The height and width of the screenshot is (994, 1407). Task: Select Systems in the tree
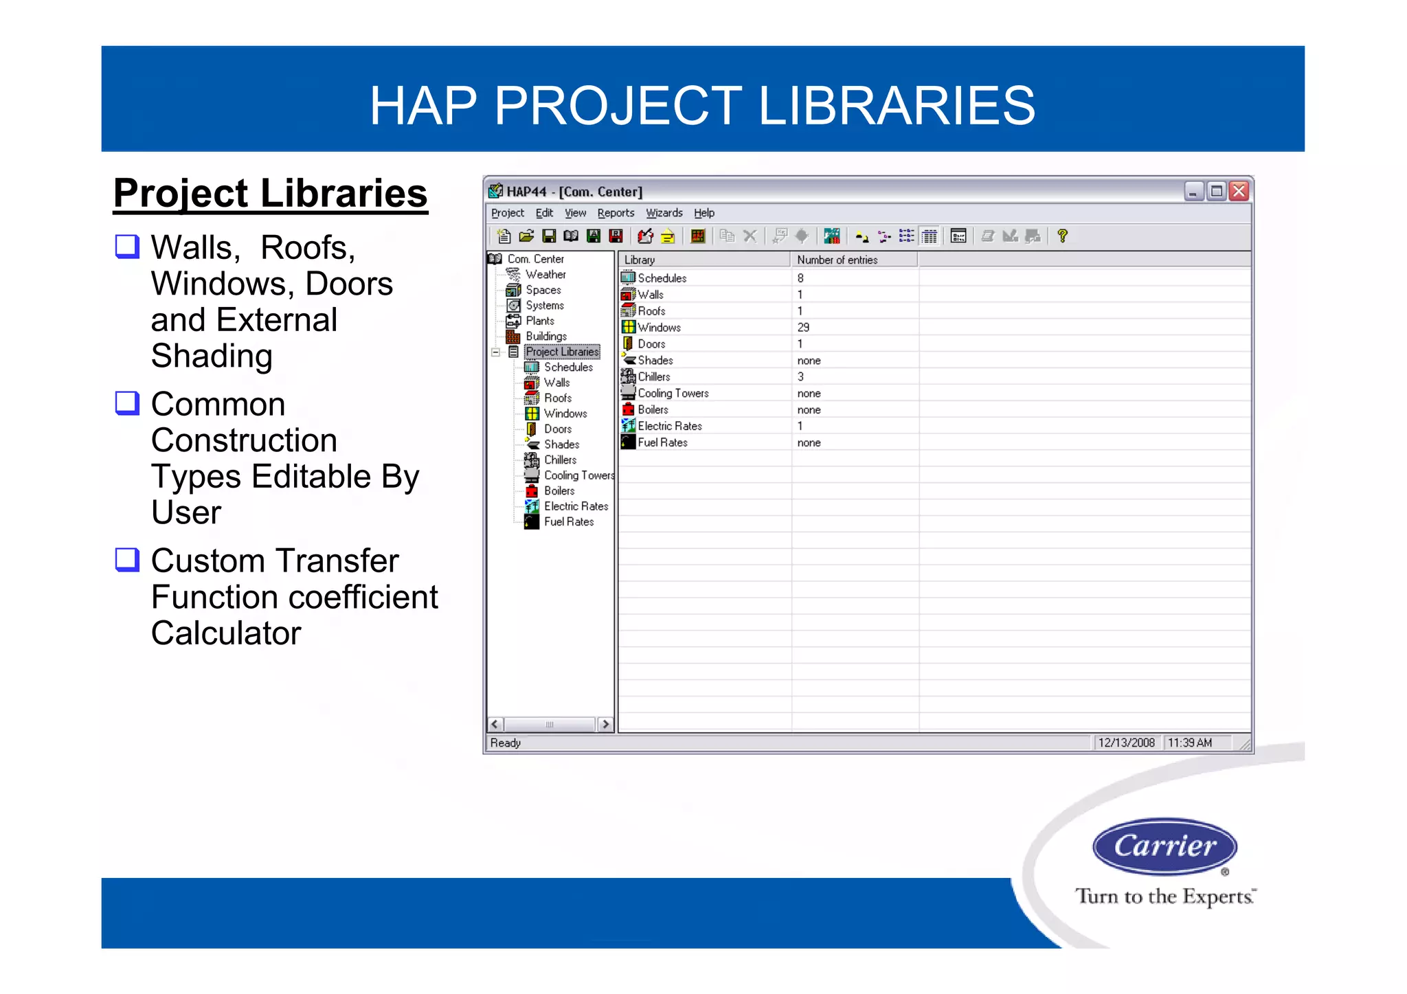coord(545,305)
